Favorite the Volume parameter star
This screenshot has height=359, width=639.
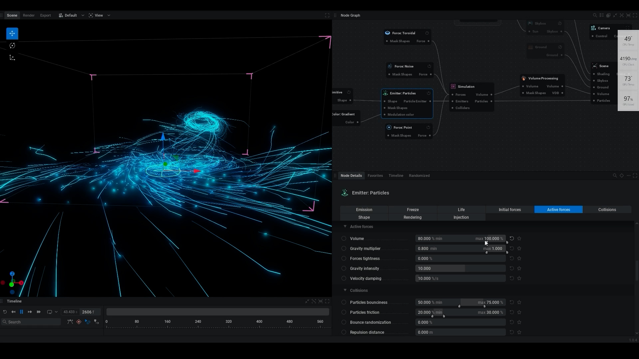click(x=519, y=238)
